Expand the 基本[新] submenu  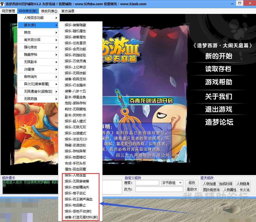[x=38, y=25]
